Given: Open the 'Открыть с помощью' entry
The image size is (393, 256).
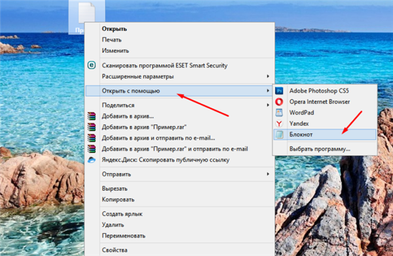Looking at the screenshot, I should [x=179, y=91].
